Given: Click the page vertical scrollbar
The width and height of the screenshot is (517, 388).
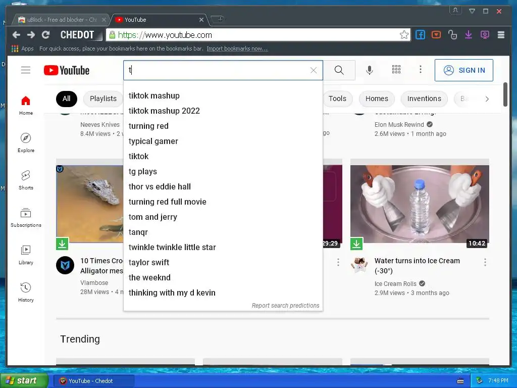Looking at the screenshot, I should [505, 94].
